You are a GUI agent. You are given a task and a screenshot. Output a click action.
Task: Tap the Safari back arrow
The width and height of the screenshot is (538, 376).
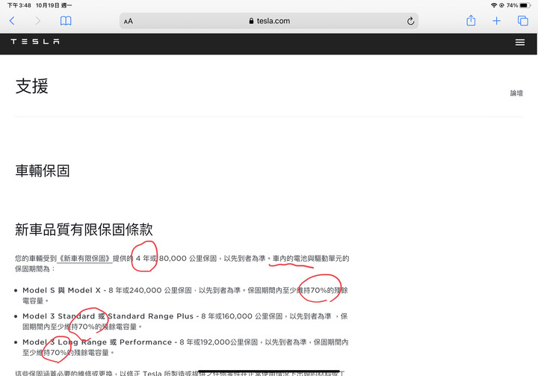[12, 21]
